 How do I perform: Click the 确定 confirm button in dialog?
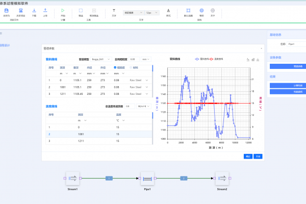(x=248, y=156)
